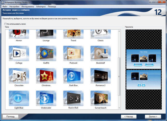Click the theme list scrollbar thumb

[x=119, y=77]
